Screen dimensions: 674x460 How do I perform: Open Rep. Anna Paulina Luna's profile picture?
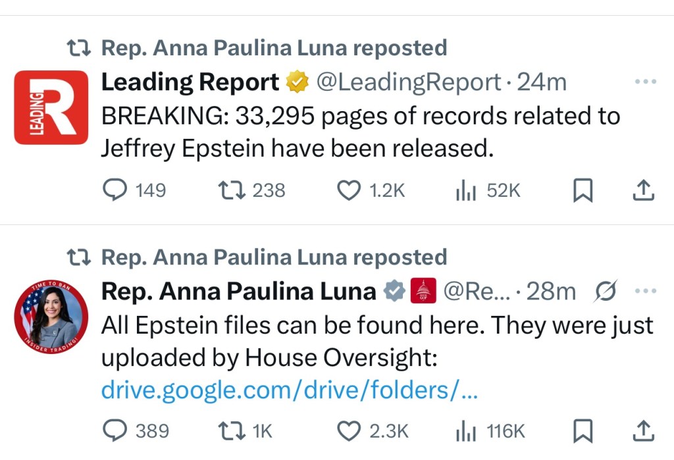tap(51, 318)
